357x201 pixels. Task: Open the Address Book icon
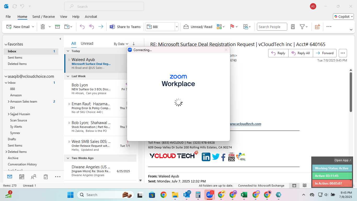[x=293, y=27]
